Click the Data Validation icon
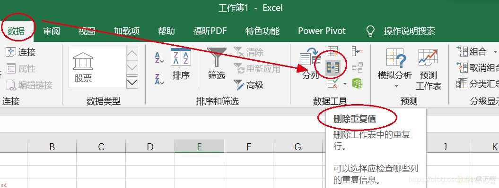This screenshot has height=188, width=499. pos(333,84)
